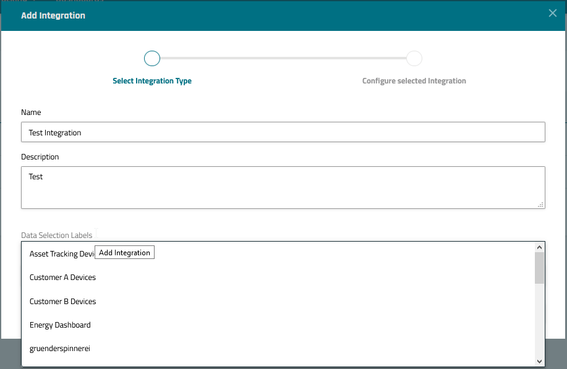Viewport: 567px width, 369px height.
Task: Choose Customer A Devices option
Action: (x=62, y=278)
